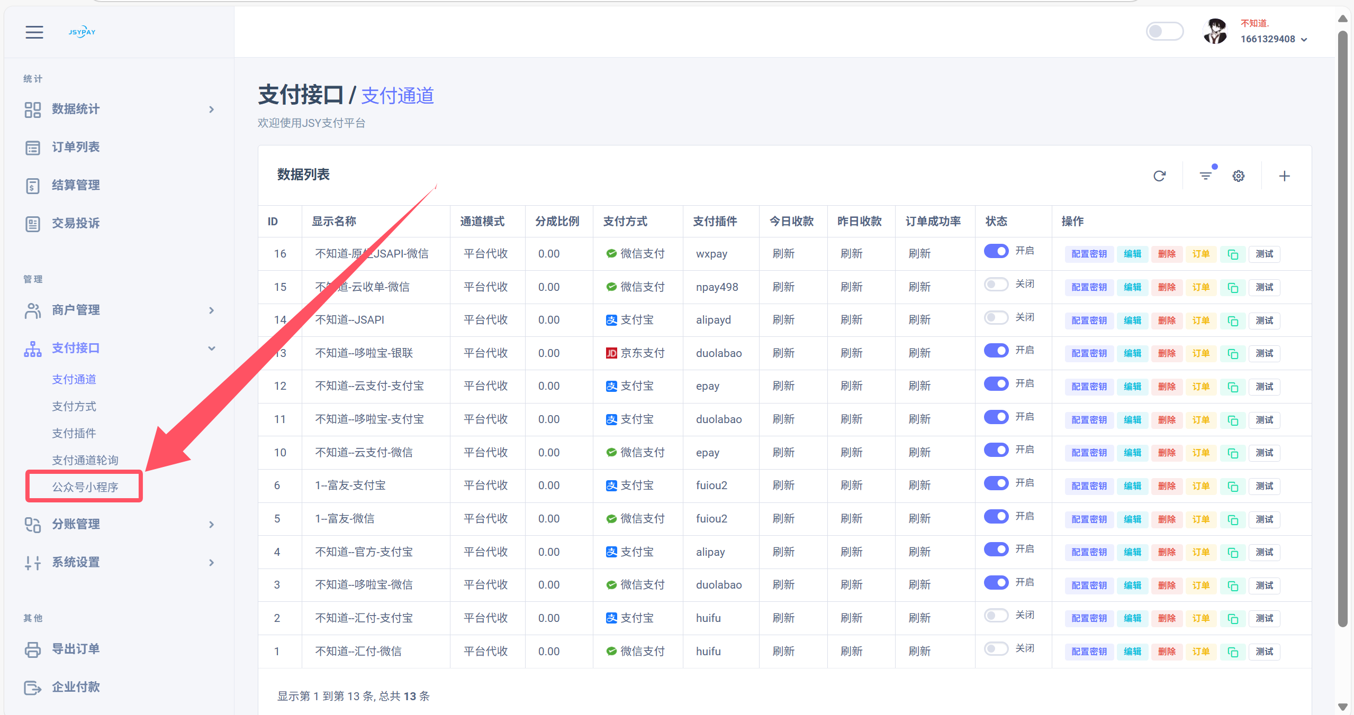Image resolution: width=1354 pixels, height=715 pixels.
Task: Open user account dropdown 1661329408
Action: point(1273,39)
